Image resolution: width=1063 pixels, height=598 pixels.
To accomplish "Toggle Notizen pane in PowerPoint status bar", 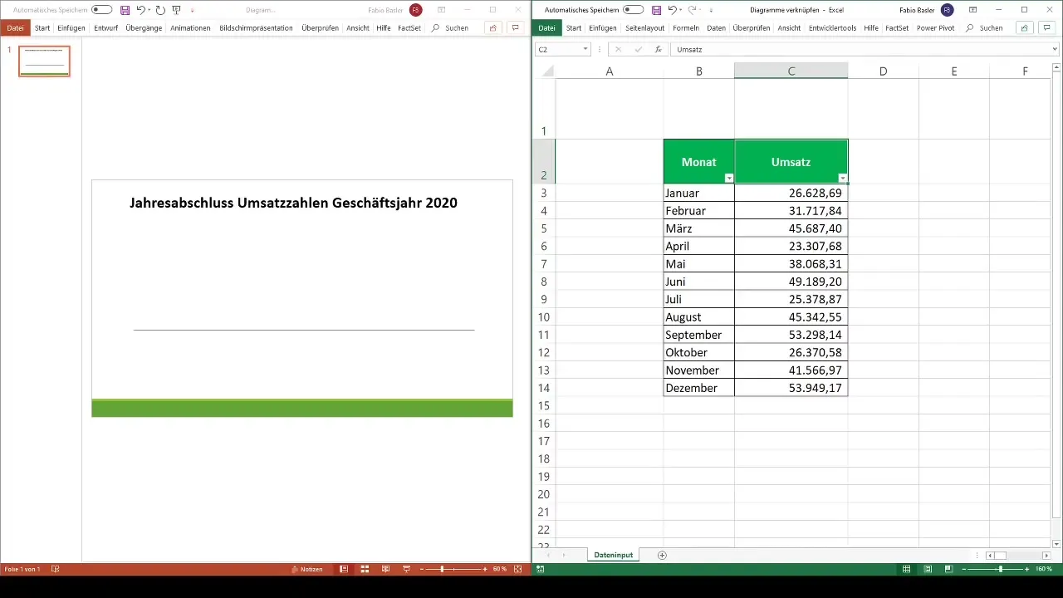I will point(306,569).
